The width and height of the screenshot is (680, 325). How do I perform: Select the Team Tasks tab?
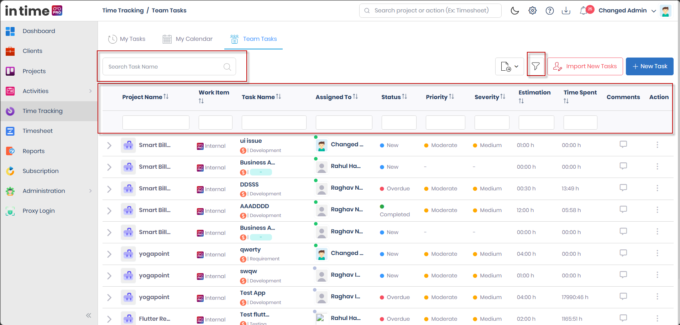(253, 39)
